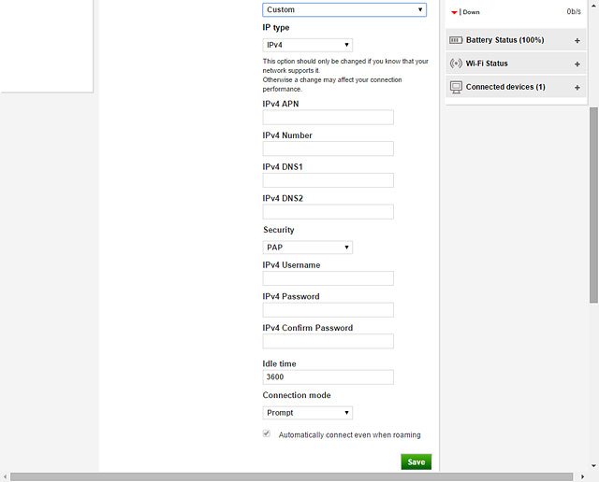Viewport: 599px width, 482px height.
Task: Open the Security PAP dropdown
Action: pos(307,248)
